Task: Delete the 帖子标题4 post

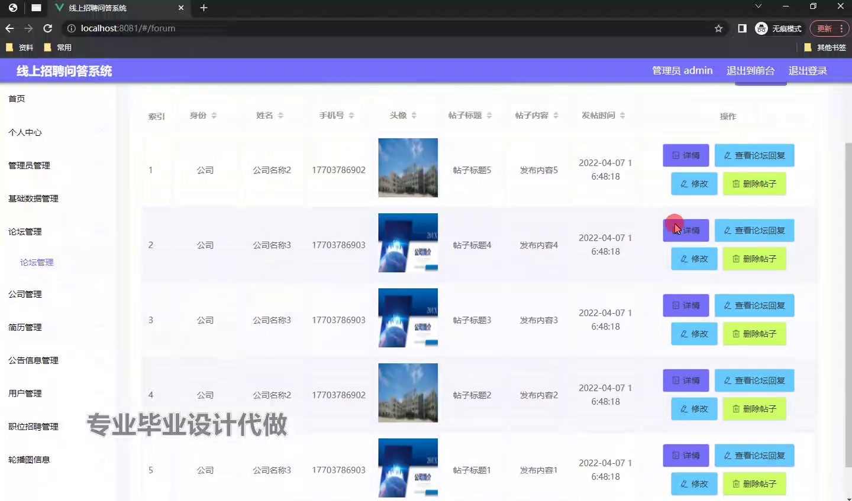Action: click(754, 259)
